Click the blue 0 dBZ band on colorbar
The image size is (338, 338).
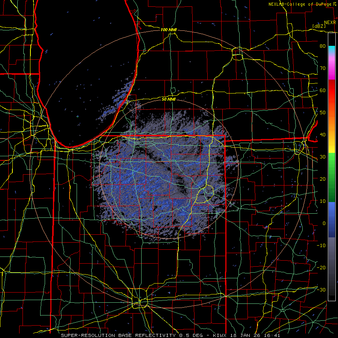[x=332, y=220]
